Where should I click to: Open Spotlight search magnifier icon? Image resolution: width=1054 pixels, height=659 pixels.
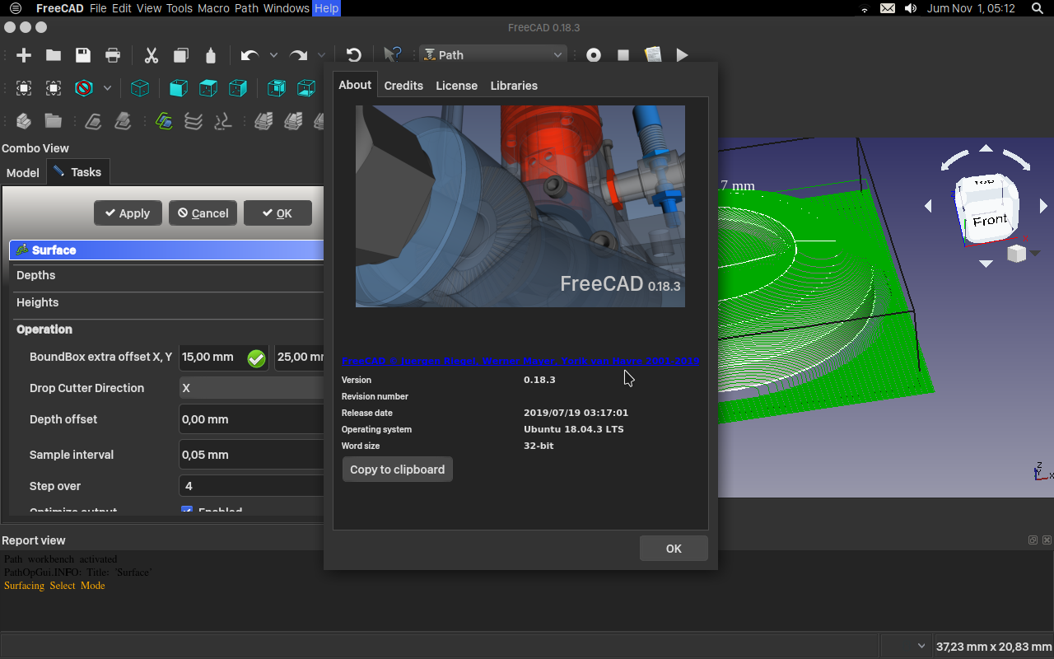[x=1038, y=8]
